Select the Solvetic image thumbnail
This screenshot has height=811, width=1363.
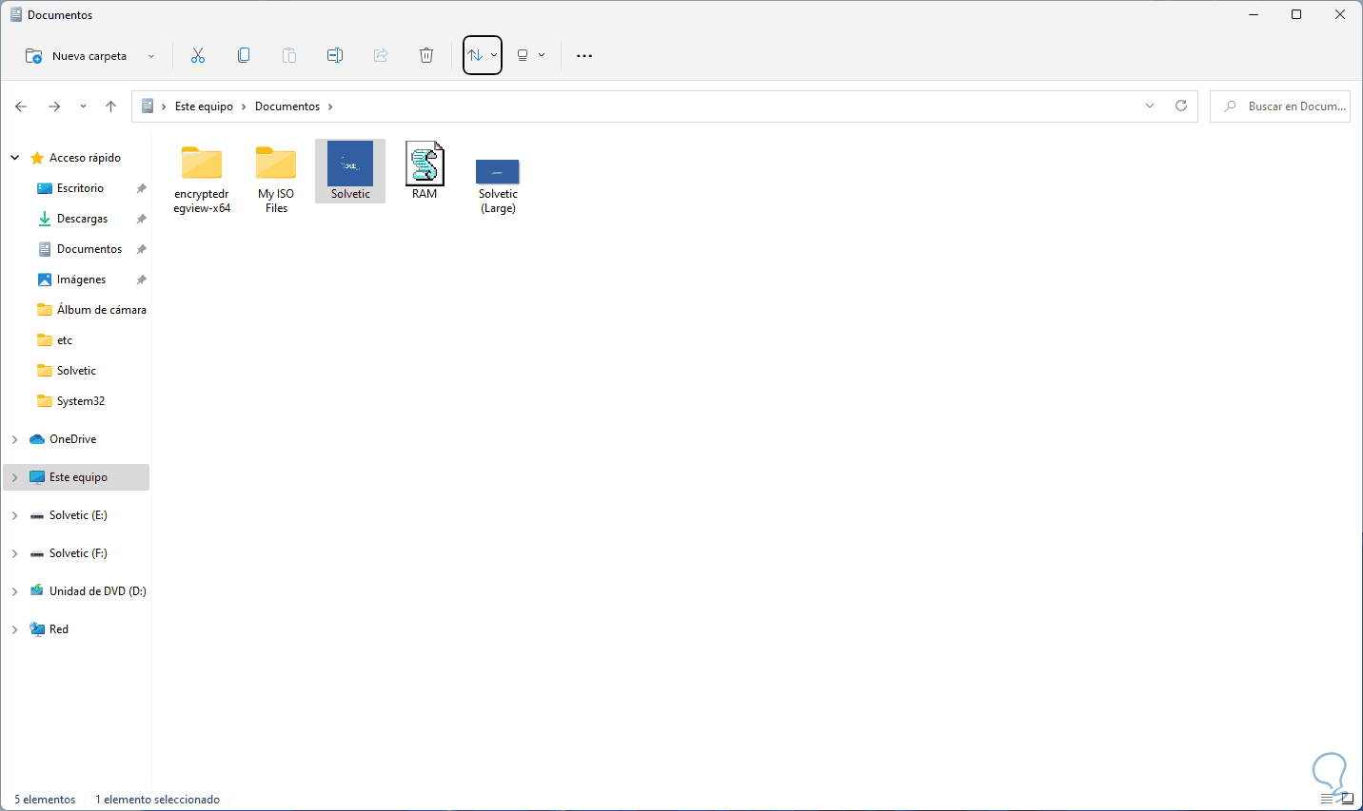click(x=350, y=171)
